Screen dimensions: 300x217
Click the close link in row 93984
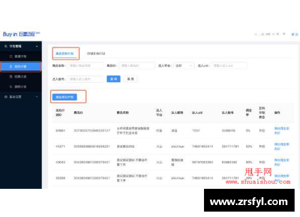[277, 133]
